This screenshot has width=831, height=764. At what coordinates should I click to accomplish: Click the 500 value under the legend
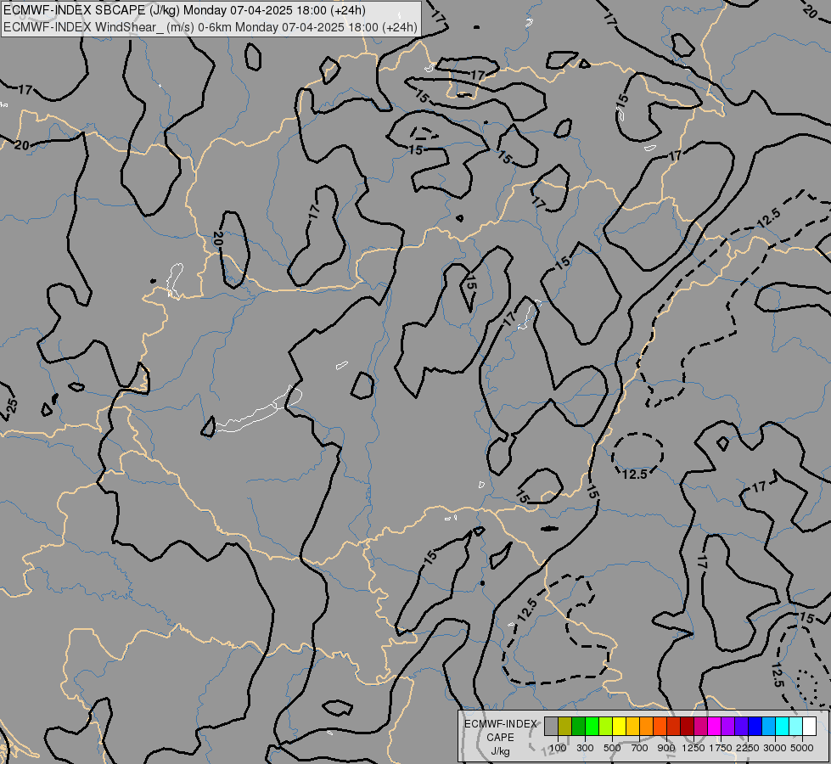612,748
